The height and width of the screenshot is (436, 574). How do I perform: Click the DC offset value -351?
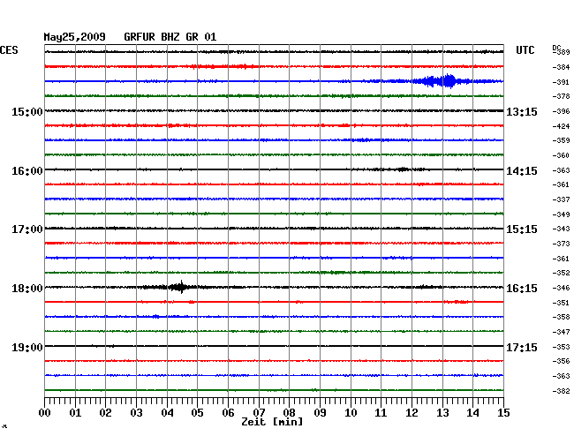pos(561,303)
